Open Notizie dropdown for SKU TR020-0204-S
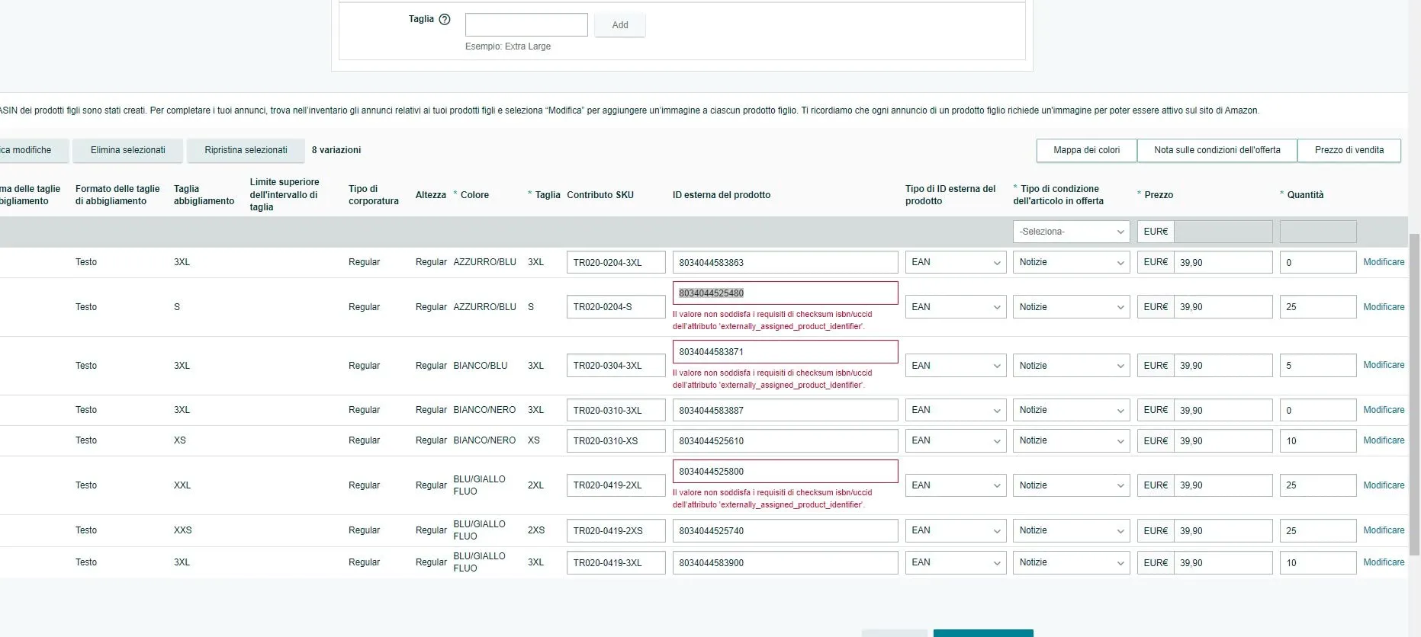 (x=1072, y=307)
